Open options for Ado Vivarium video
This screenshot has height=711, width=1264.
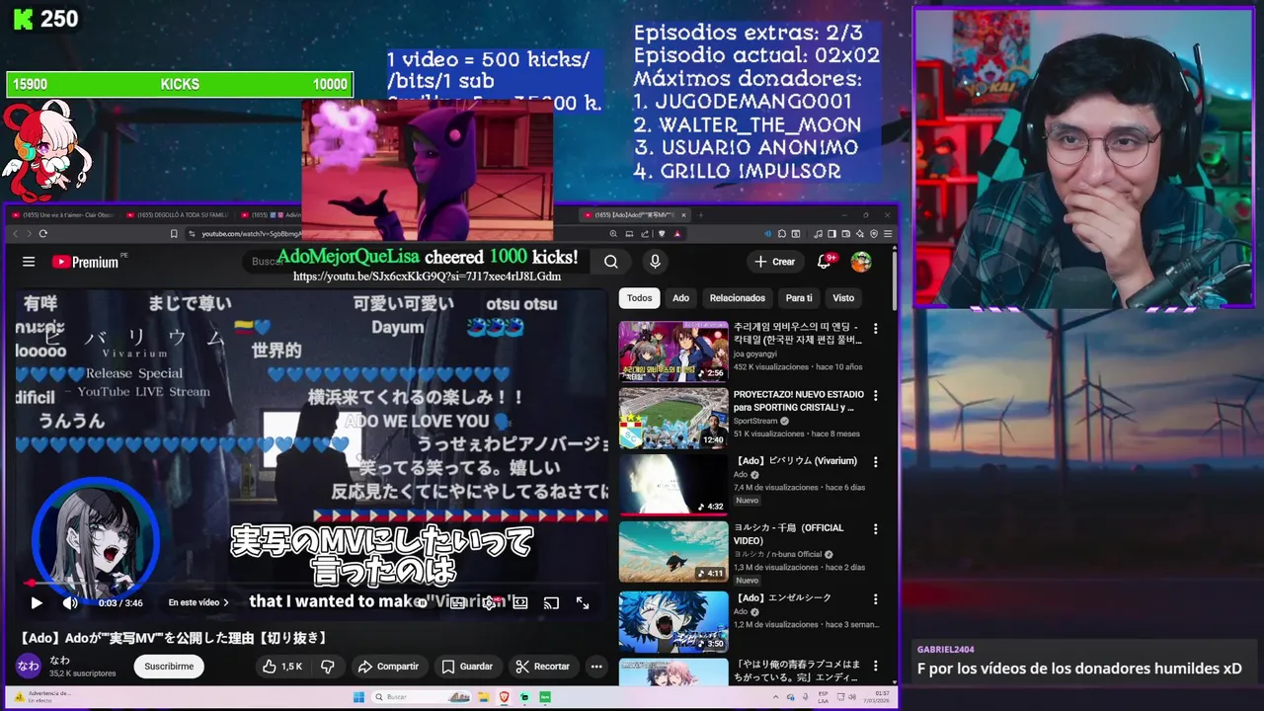pyautogui.click(x=875, y=462)
